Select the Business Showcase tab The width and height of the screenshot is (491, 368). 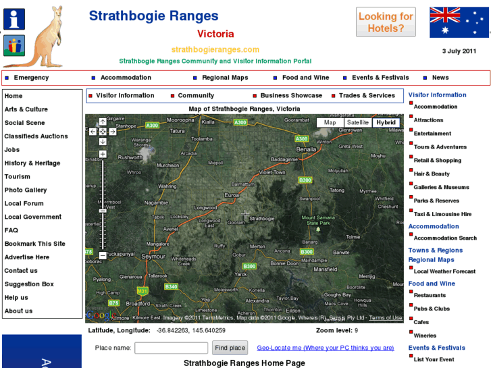[x=291, y=95]
